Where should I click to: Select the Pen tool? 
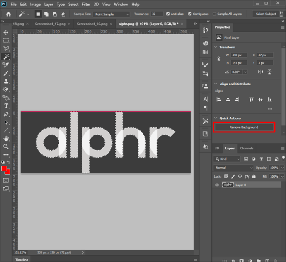pyautogui.click(x=6, y=114)
